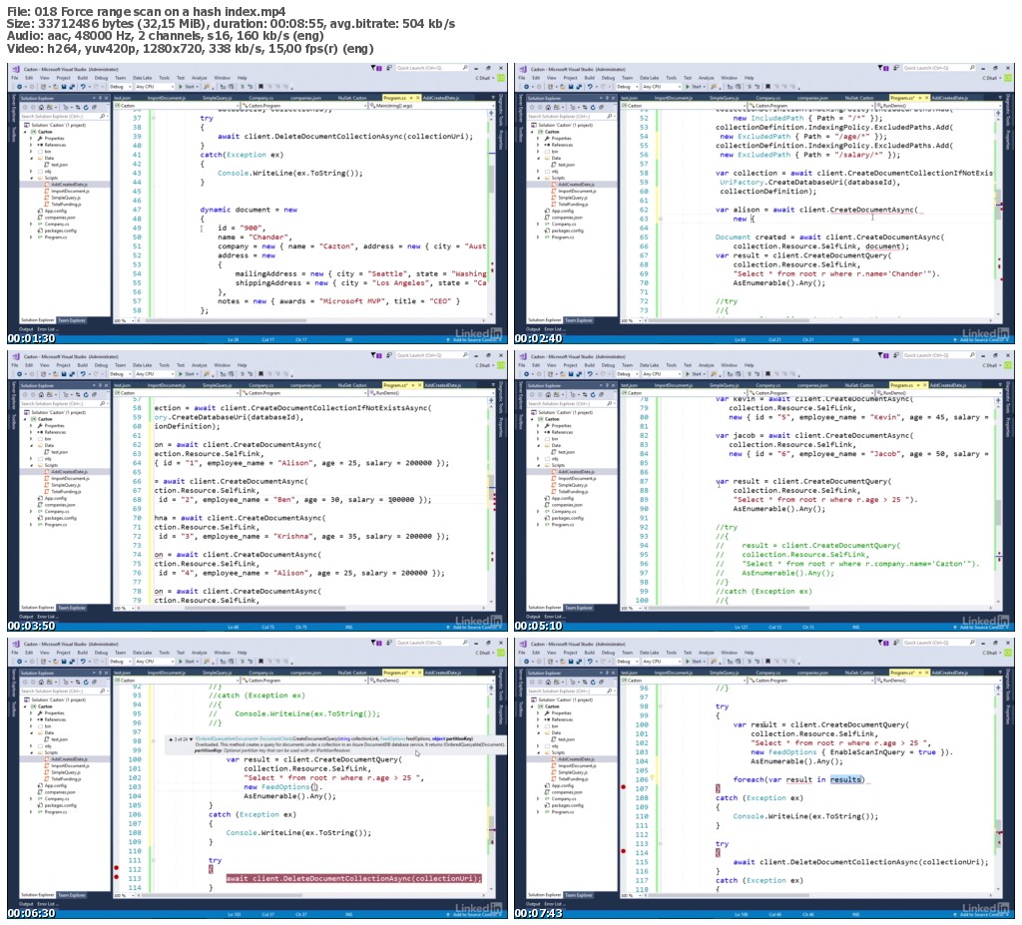1022x925 pixels.
Task: Click the feedback icon beside Quick Launch in the 00:02:40 thumbnail
Action: 896,68
